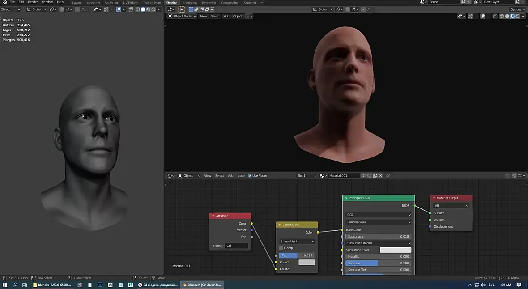Click the fake user shield icon for Material.001

pyautogui.click(x=369, y=176)
